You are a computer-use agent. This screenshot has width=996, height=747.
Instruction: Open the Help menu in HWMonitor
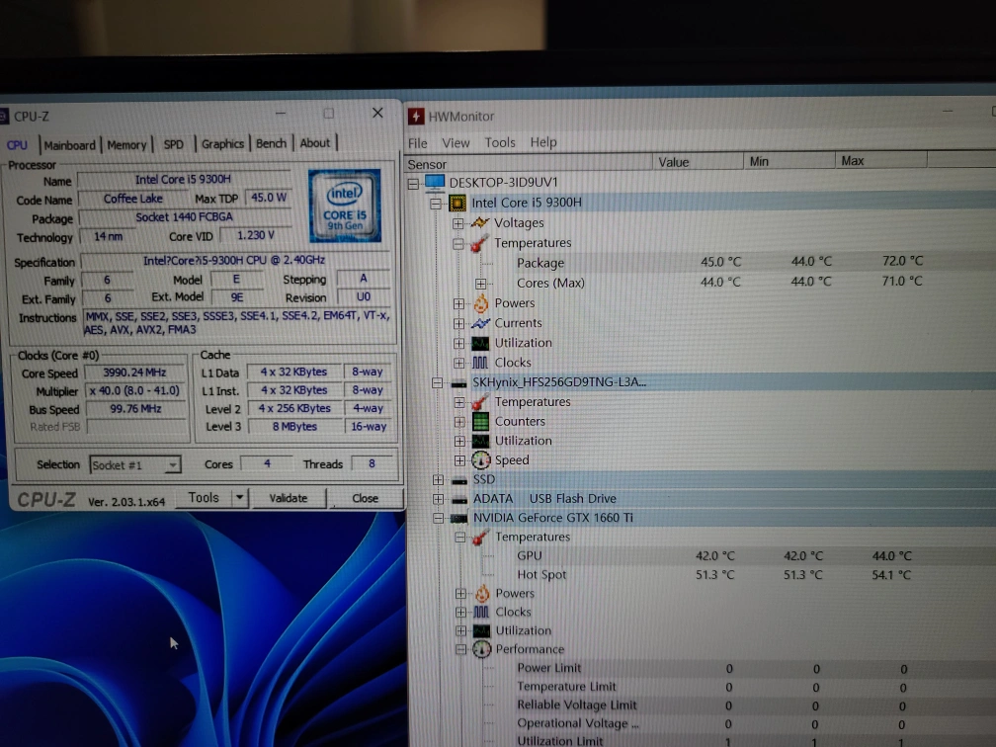click(x=543, y=142)
